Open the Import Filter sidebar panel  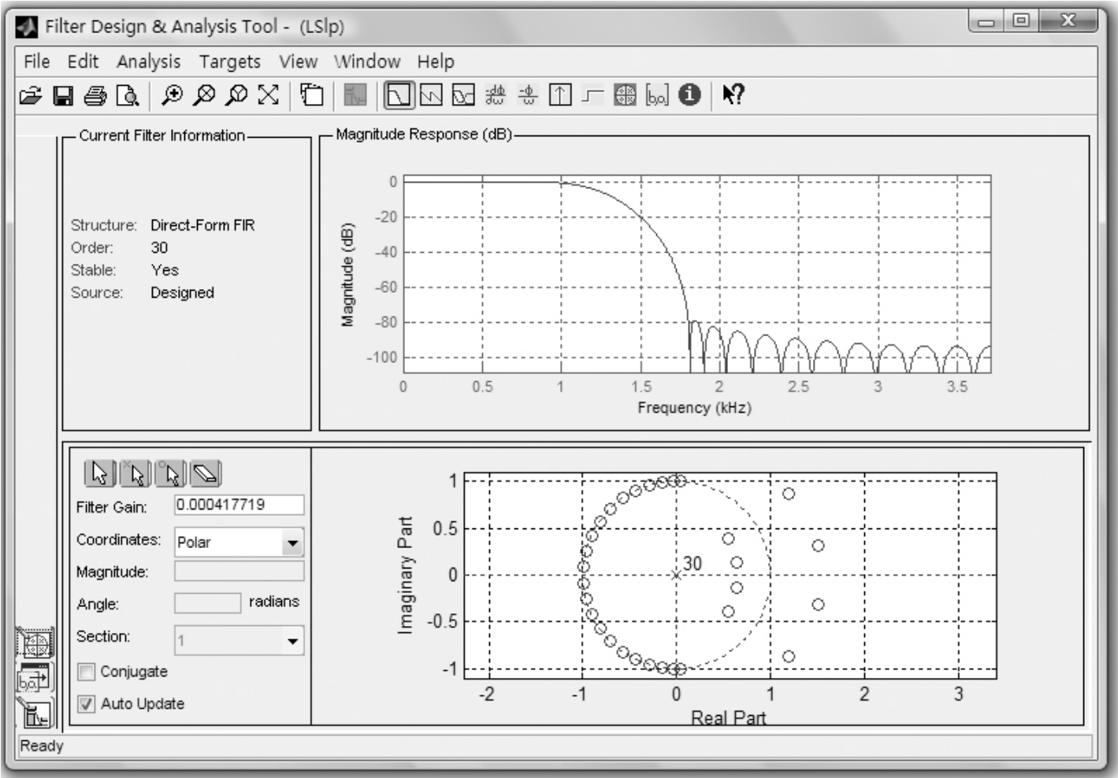tap(34, 677)
